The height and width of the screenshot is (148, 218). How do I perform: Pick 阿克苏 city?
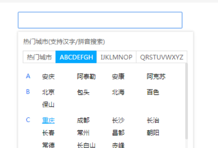click(156, 77)
